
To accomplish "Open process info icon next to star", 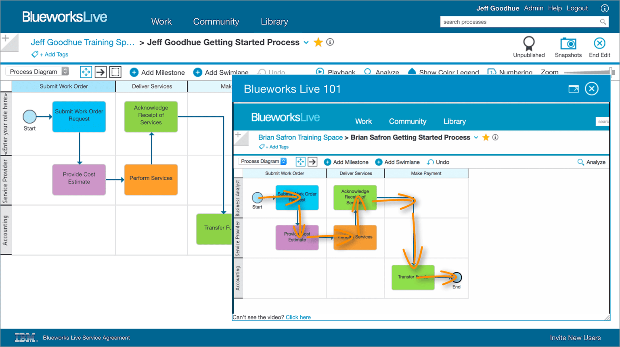I will pos(330,42).
